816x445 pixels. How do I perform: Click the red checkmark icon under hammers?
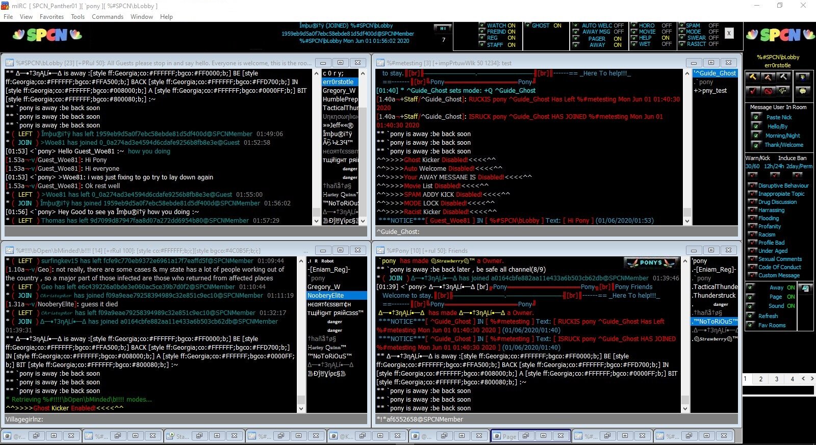[x=753, y=91]
